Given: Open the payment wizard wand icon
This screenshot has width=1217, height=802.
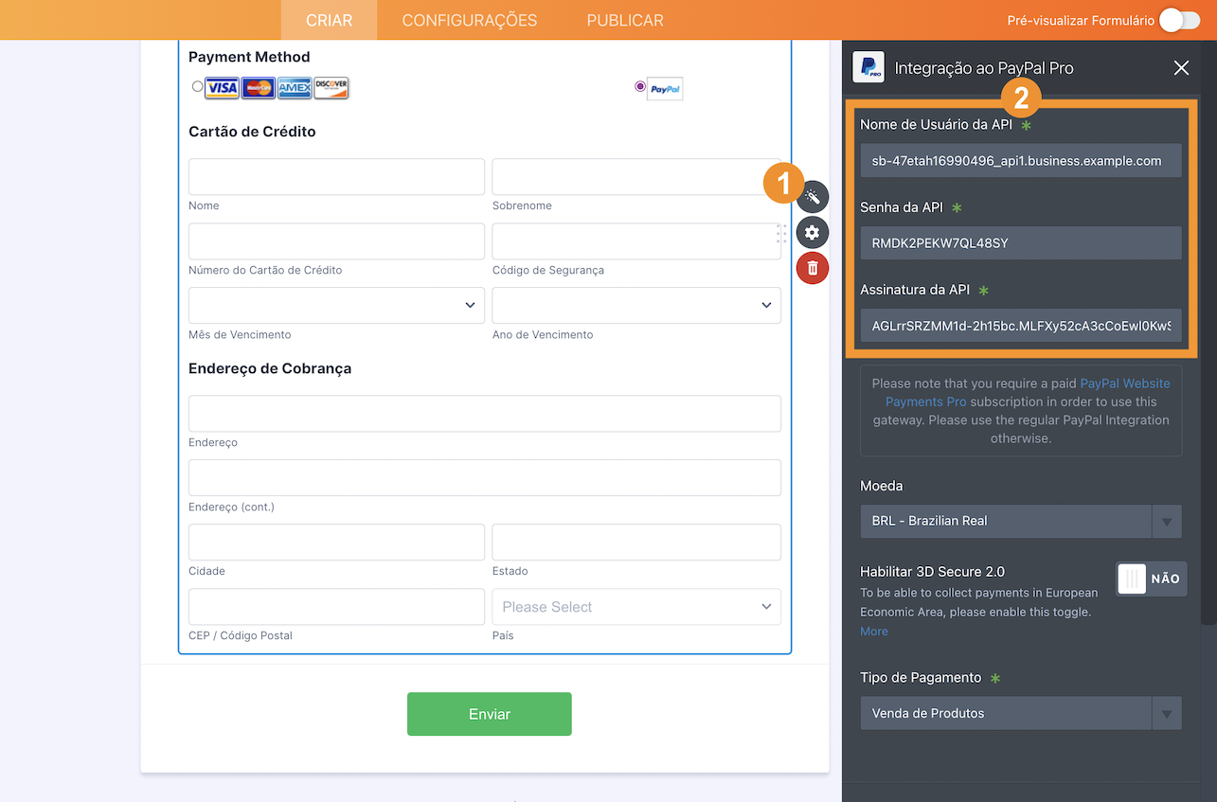Looking at the screenshot, I should (x=813, y=197).
